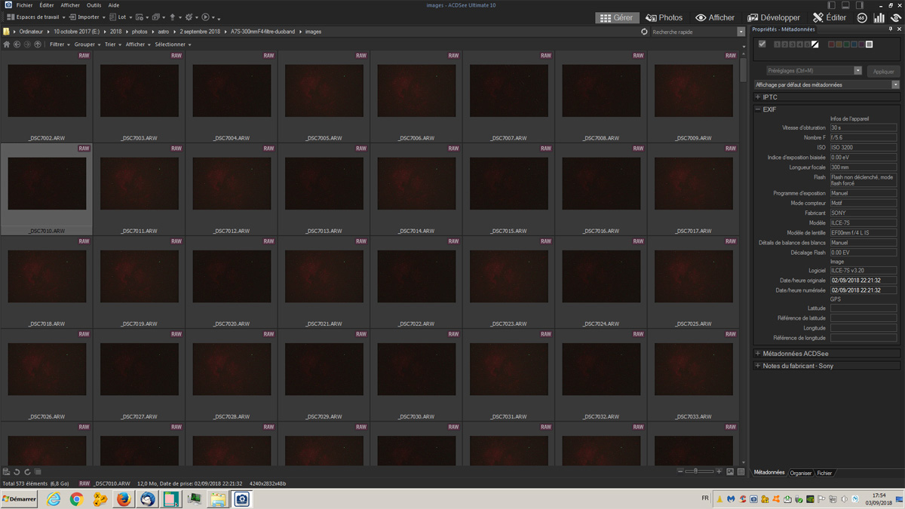The width and height of the screenshot is (905, 509).
Task: Select the _DSC7002.ARW thumbnail
Action: [47, 97]
